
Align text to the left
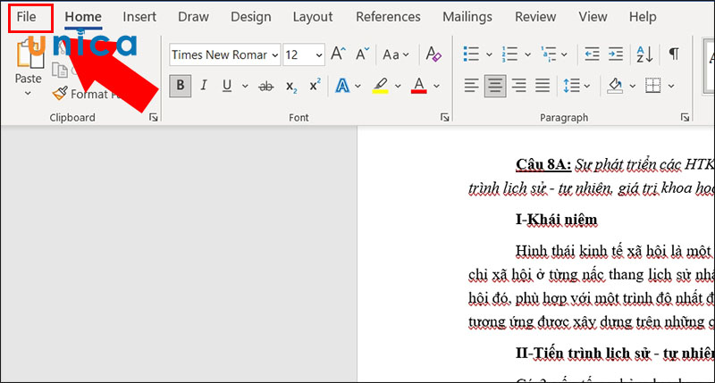[x=470, y=86]
